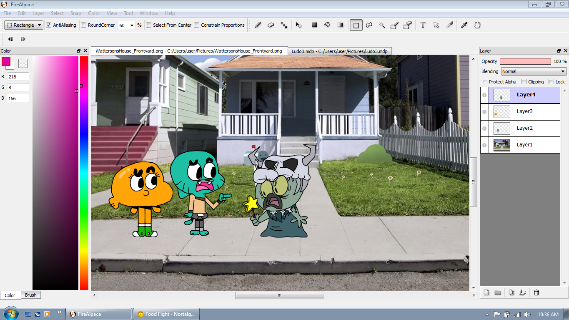Enable Select From Center checkbox
The image size is (569, 320).
pyautogui.click(x=148, y=25)
